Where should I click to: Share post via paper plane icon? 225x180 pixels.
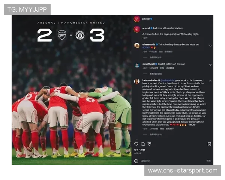(149, 144)
